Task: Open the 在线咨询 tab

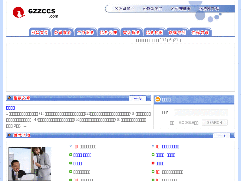Action: (x=200, y=32)
